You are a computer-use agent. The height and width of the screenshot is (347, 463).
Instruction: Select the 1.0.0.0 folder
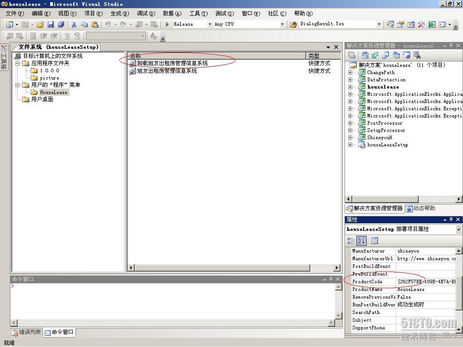pyautogui.click(x=49, y=71)
